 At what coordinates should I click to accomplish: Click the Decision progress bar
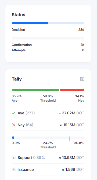coord(48,23)
